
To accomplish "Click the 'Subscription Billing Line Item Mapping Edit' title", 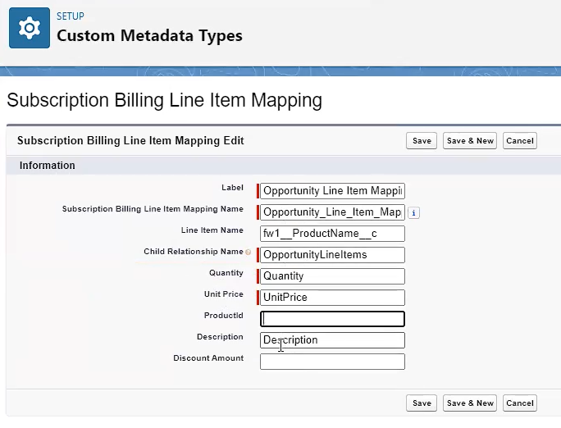I will (x=130, y=140).
